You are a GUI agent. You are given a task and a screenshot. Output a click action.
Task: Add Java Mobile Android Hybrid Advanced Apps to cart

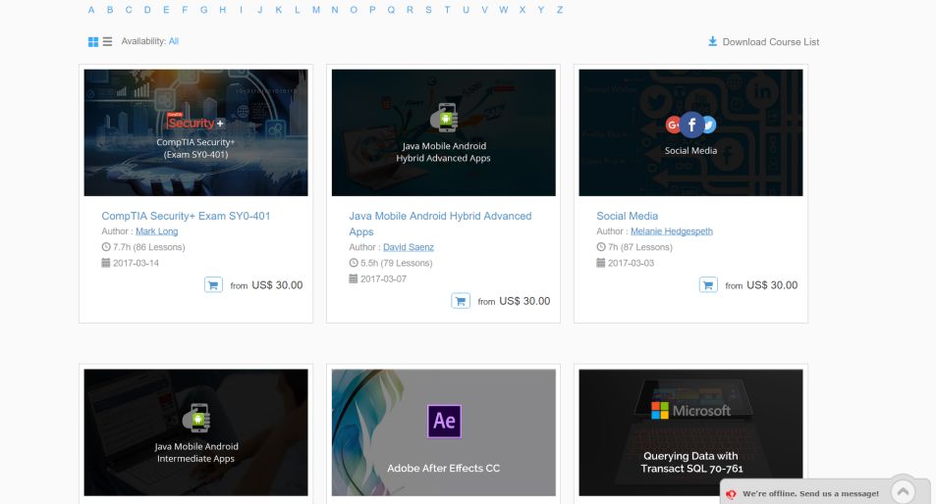[x=461, y=301]
